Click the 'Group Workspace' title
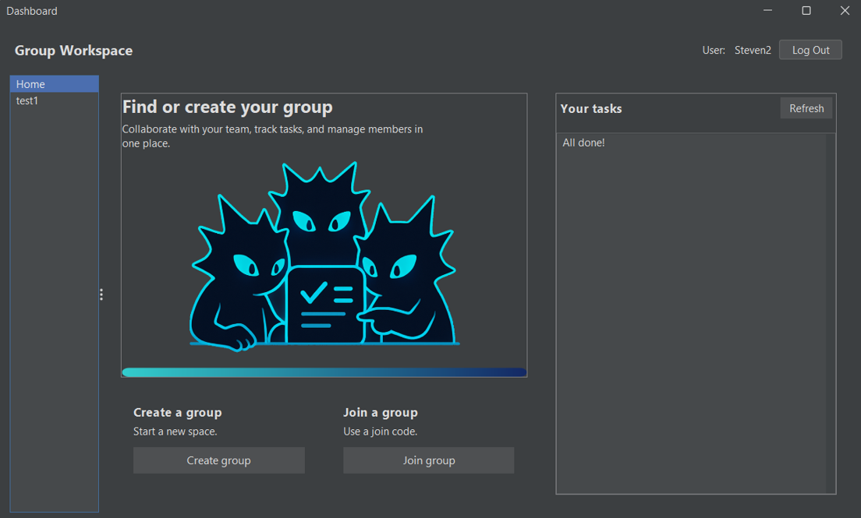861x518 pixels. tap(73, 51)
